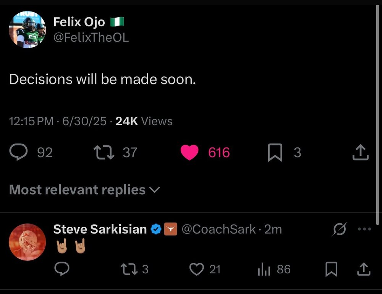This screenshot has height=294, width=382.
Task: Open the @FelixTheOL handle link
Action: pyautogui.click(x=91, y=37)
